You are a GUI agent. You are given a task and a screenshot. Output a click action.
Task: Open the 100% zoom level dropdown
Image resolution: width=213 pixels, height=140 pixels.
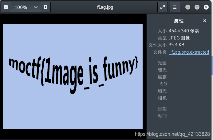pyautogui.click(x=26, y=7)
